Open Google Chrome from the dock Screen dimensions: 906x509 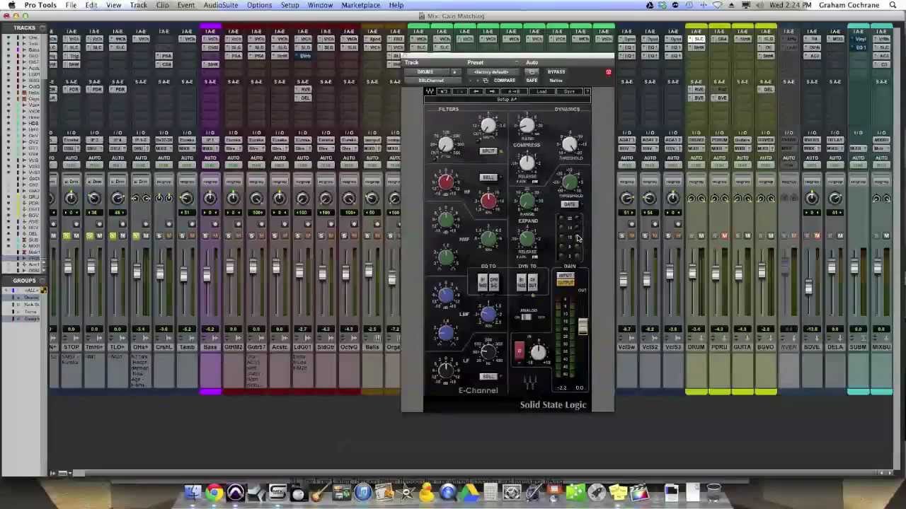(214, 492)
